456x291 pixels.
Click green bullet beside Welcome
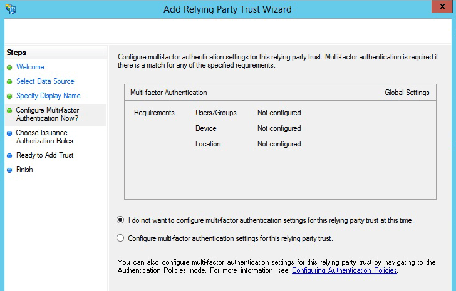coord(9,68)
